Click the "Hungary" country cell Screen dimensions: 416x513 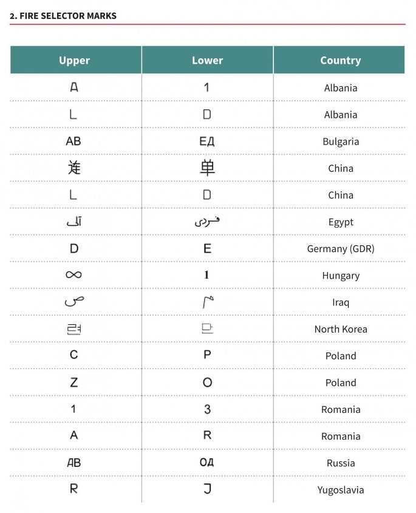tap(341, 275)
